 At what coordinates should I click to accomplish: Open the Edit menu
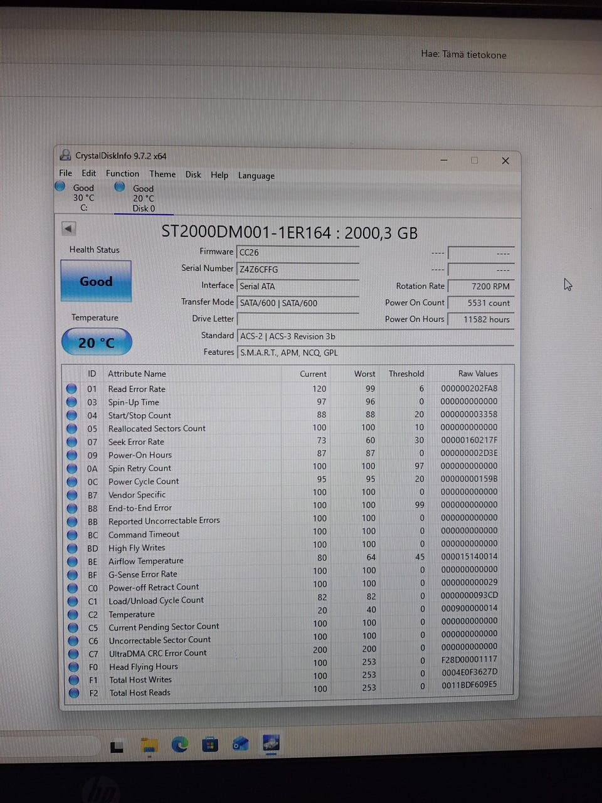tap(89, 173)
